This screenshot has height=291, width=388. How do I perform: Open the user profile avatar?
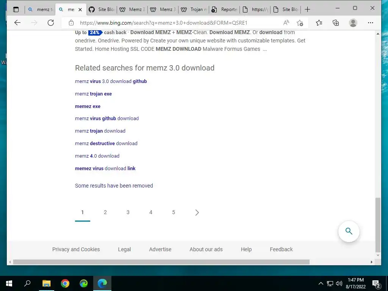coord(353,23)
